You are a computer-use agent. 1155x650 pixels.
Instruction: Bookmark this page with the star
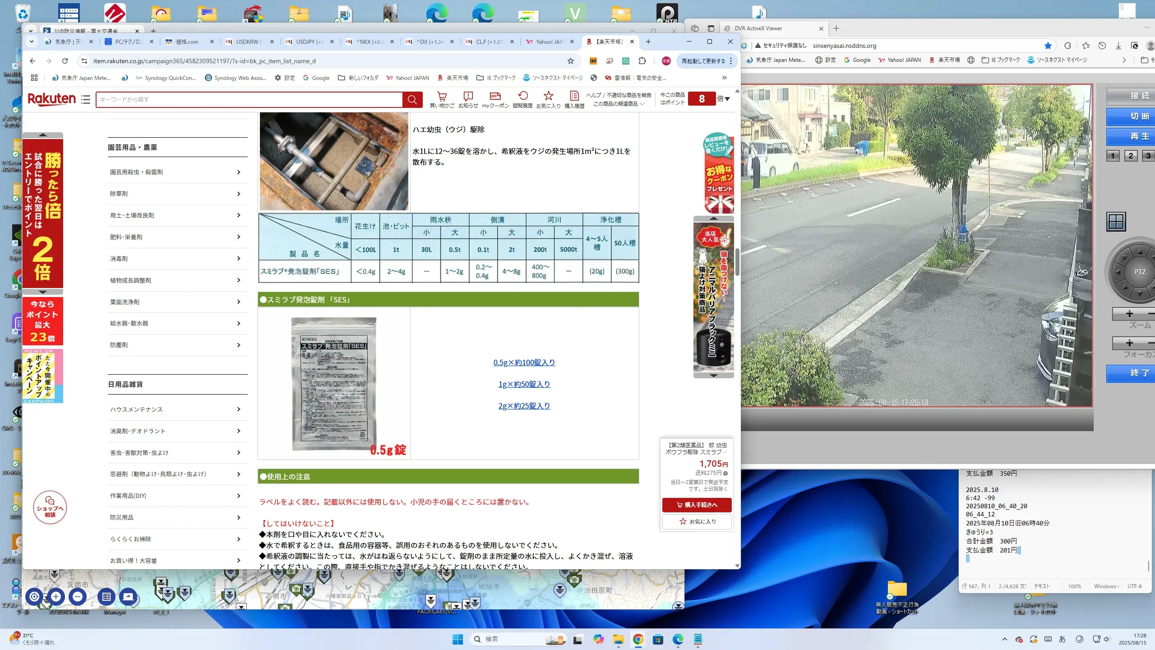coord(571,61)
